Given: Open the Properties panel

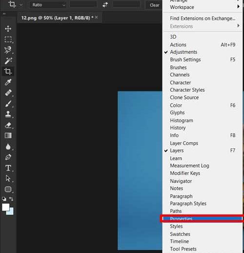Looking at the screenshot, I should coord(203,219).
